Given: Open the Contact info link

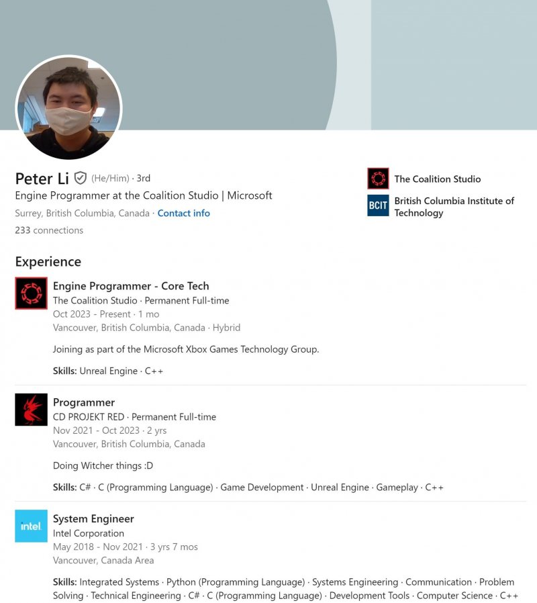Looking at the screenshot, I should pyautogui.click(x=184, y=212).
